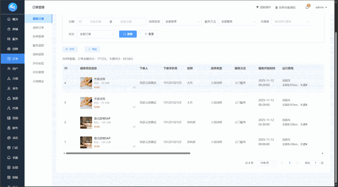338x187 pixels.
Task: Click the 结束日期 end date field
Action: (126, 22)
